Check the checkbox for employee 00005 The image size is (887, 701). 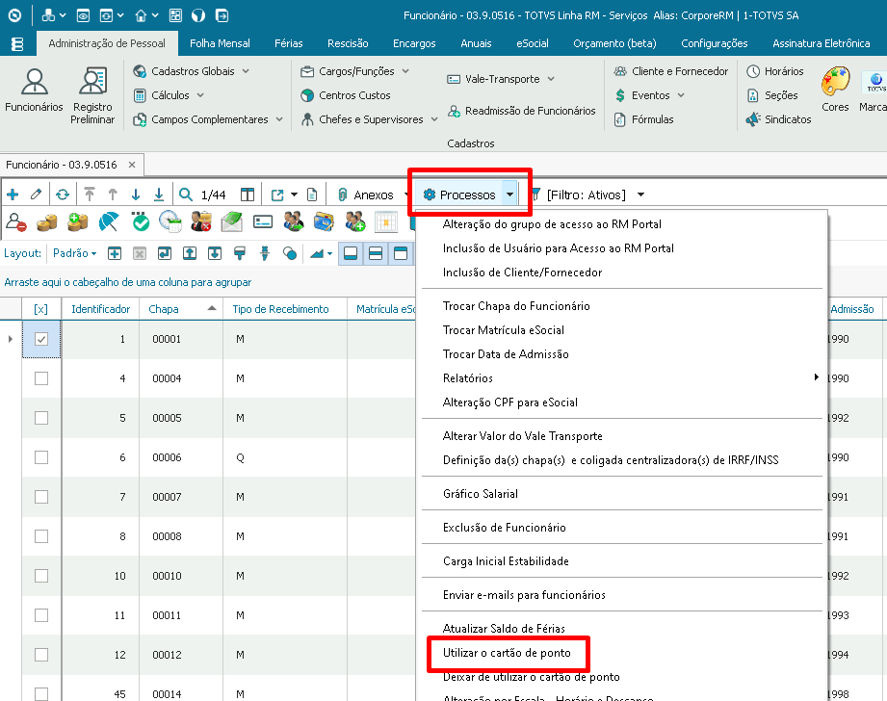coord(41,418)
